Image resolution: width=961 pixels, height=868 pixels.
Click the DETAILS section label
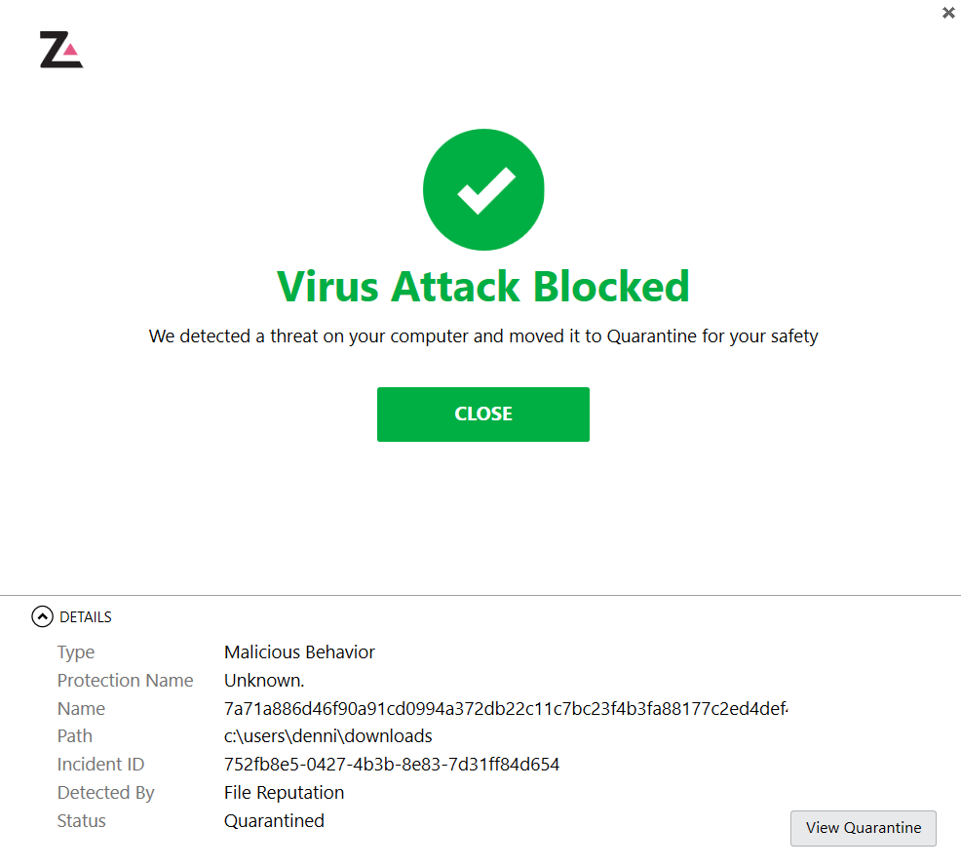(86, 617)
